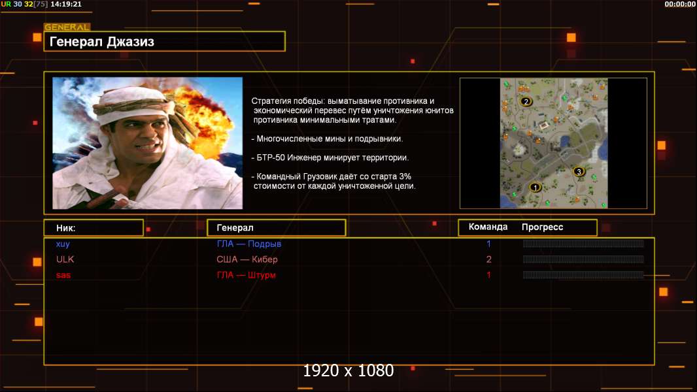Click the 00:00:00 timer in the corner
Image resolution: width=697 pixels, height=392 pixels.
coord(679,4)
